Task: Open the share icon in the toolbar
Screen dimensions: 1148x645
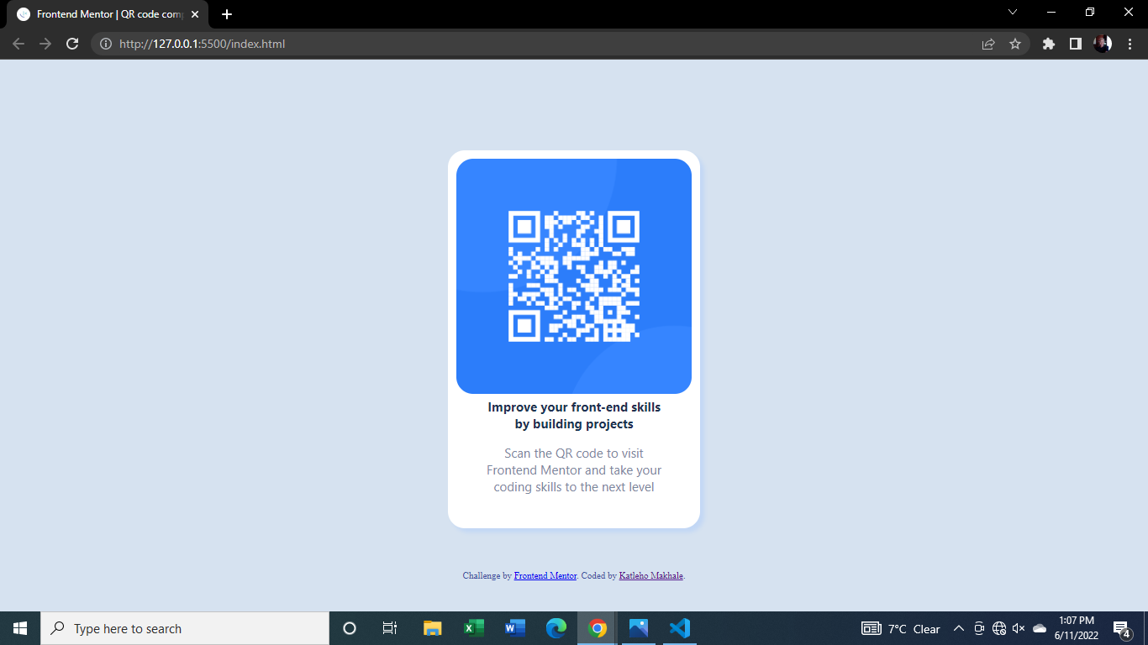Action: point(988,44)
